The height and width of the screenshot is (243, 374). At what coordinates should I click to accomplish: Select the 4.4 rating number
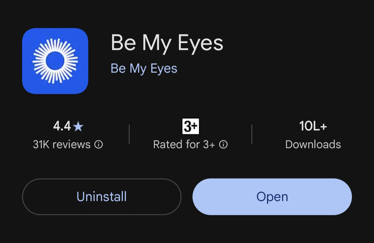[62, 126]
